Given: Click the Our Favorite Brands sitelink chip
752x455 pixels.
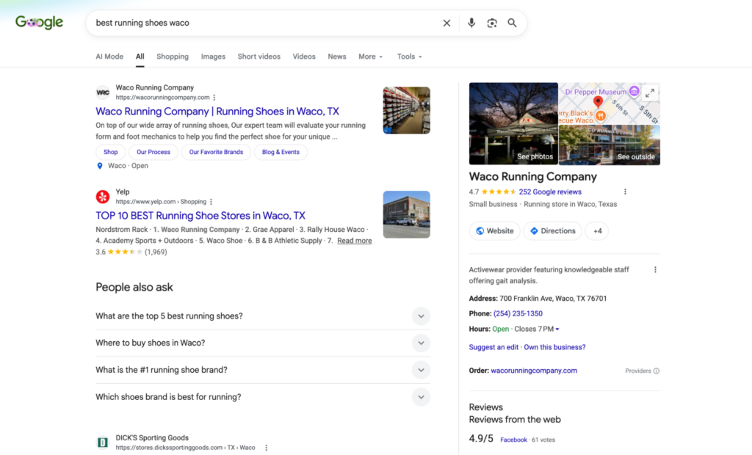Looking at the screenshot, I should pos(216,152).
